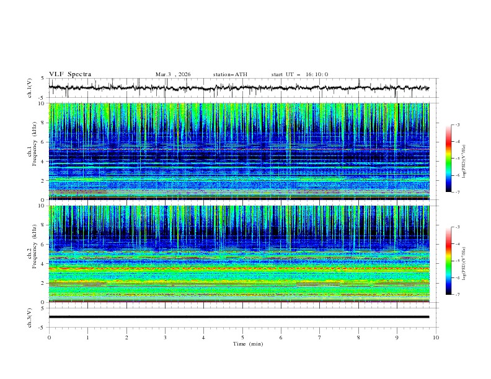
Task: Click the "ch.3(V)" vertical axis label
Action: pos(29,318)
